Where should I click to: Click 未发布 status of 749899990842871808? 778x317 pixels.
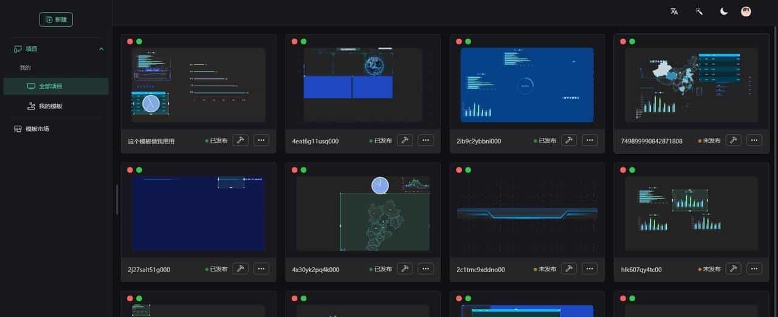(x=709, y=140)
